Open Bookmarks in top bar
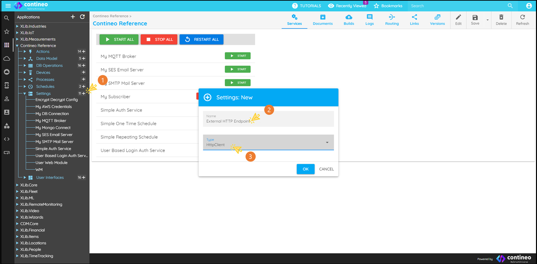537x264 pixels. click(388, 6)
